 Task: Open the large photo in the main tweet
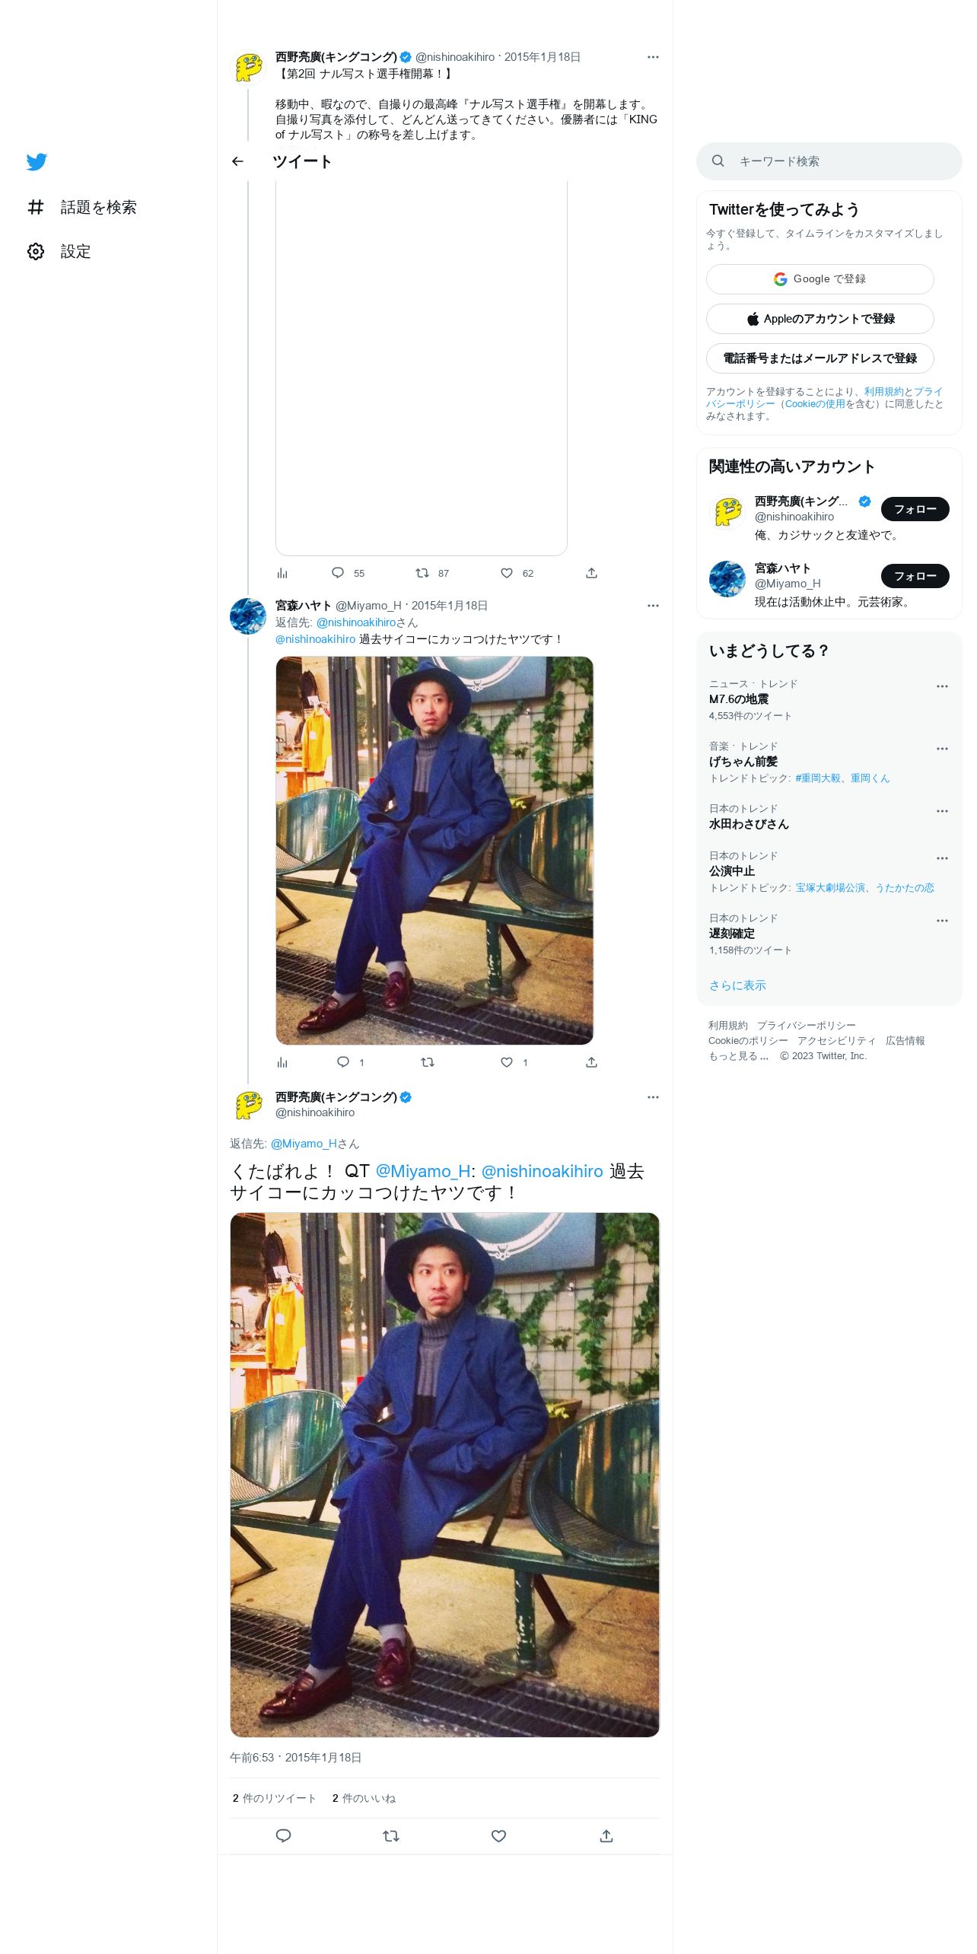click(x=444, y=1475)
